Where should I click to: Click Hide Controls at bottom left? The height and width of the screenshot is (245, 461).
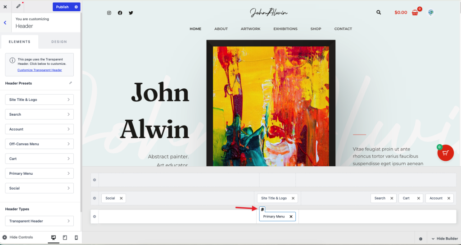pos(18,237)
